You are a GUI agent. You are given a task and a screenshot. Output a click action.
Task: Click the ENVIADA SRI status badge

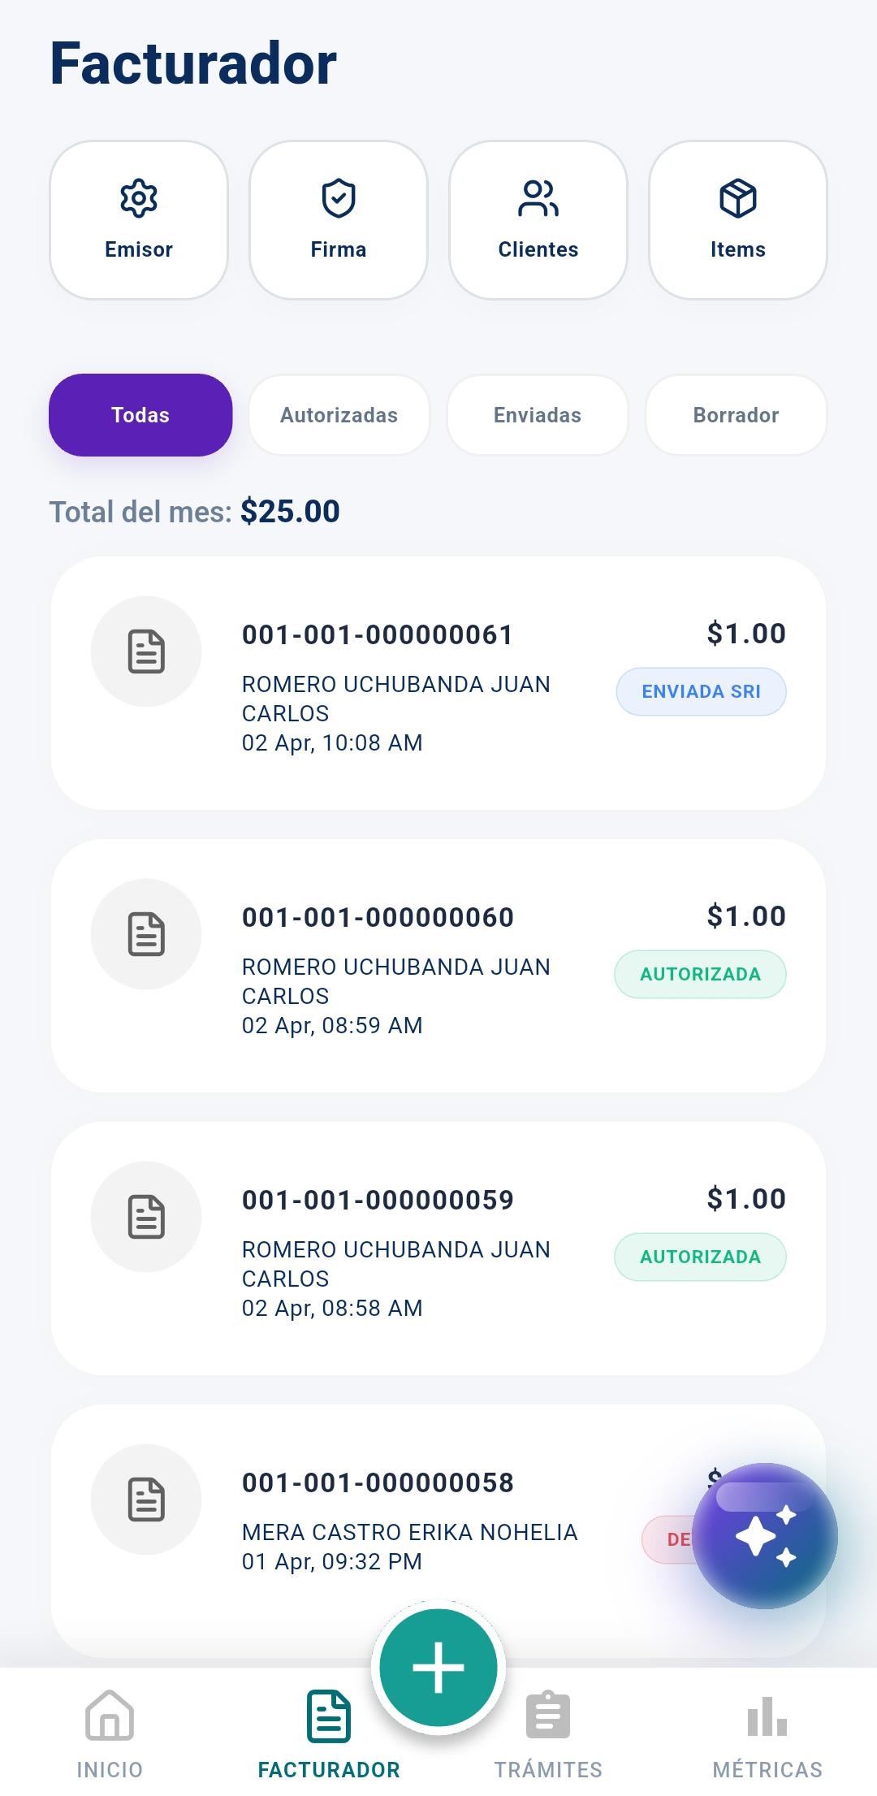pyautogui.click(x=701, y=692)
